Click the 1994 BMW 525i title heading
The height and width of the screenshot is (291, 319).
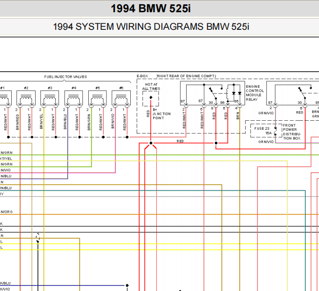click(151, 9)
